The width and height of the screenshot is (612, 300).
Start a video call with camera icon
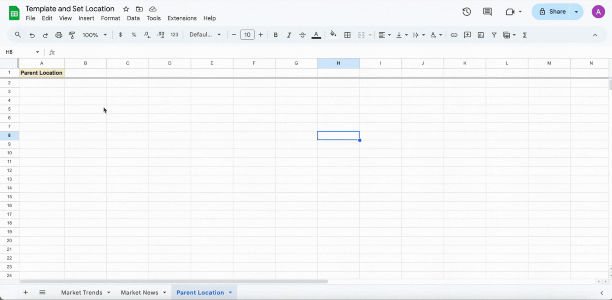point(510,12)
